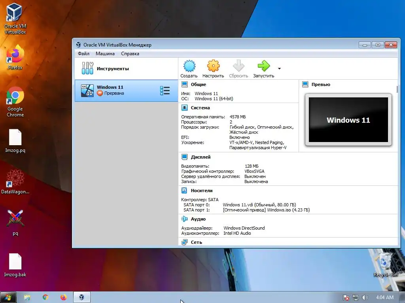
Task: Click the volume speaker tray icon
Action: [x=365, y=297]
